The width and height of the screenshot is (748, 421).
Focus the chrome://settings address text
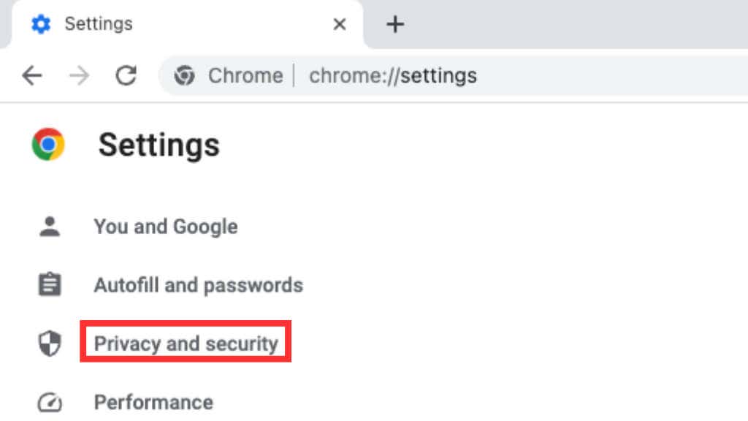pos(393,75)
